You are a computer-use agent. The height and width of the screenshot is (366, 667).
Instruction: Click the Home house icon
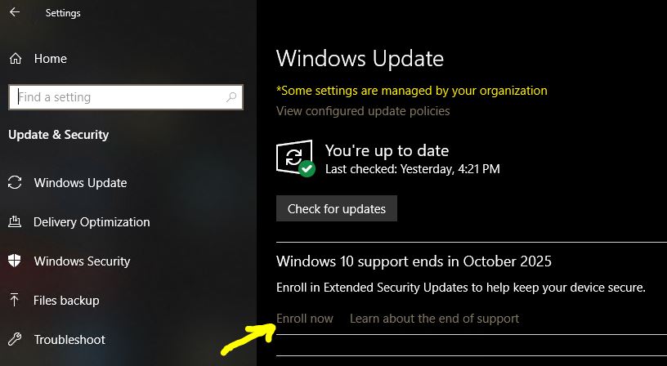pos(16,58)
